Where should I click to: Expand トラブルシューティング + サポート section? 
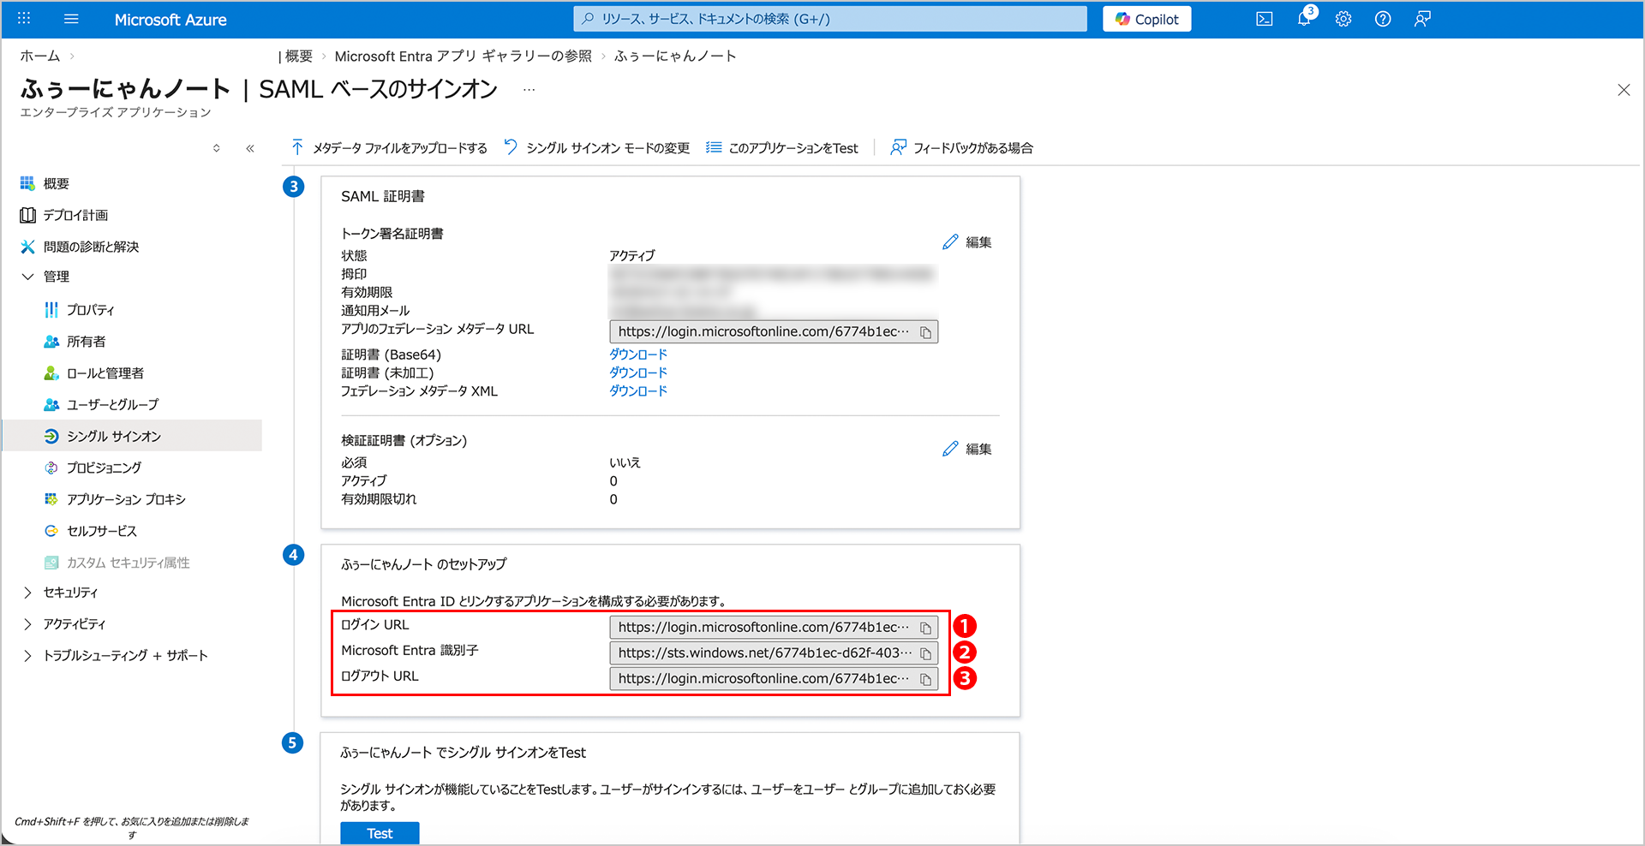[x=27, y=656]
